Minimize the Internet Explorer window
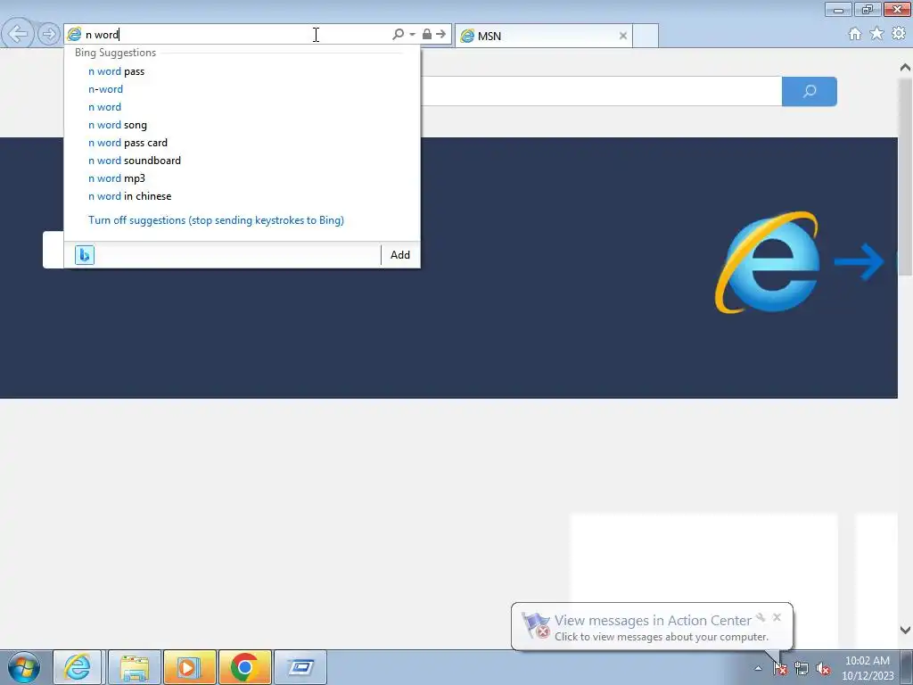 (x=838, y=9)
